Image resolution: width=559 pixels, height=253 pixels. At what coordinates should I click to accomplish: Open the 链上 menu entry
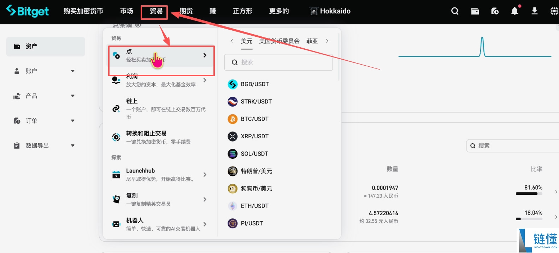point(161,109)
